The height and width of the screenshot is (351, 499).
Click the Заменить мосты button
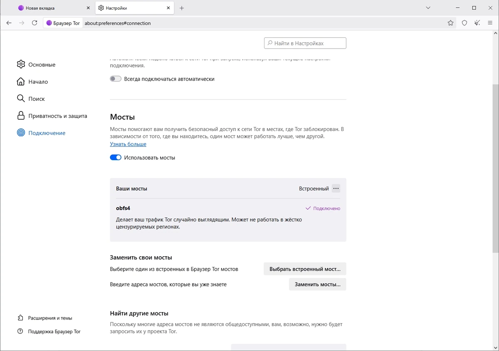point(318,284)
